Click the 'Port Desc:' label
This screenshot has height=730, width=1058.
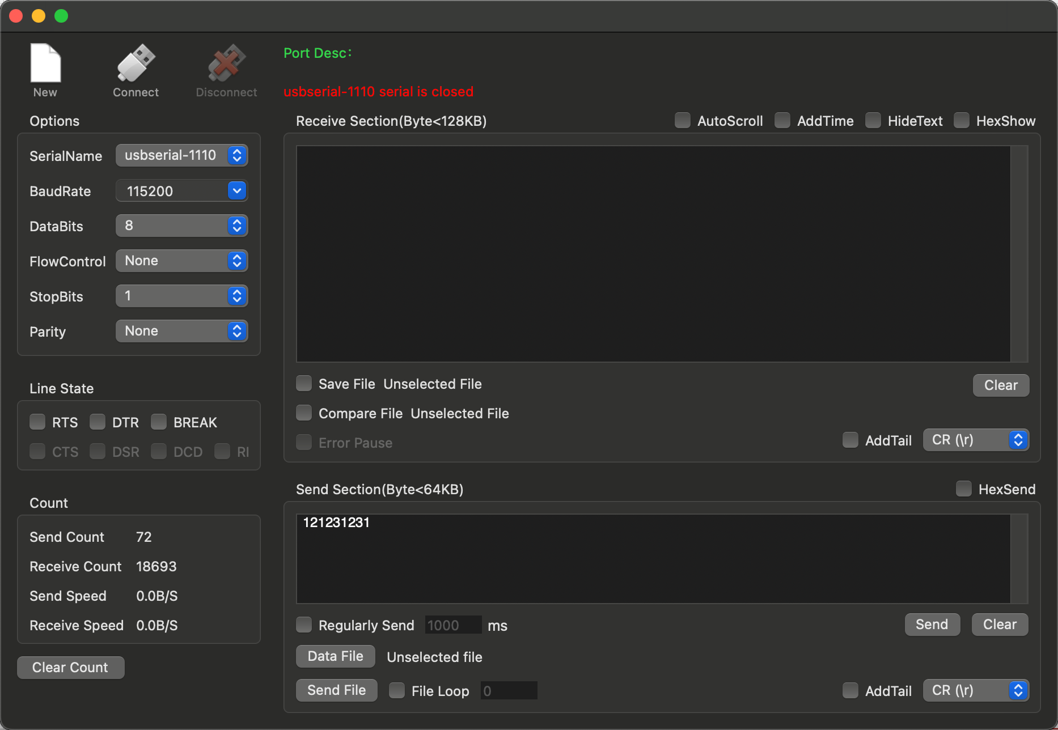(318, 53)
